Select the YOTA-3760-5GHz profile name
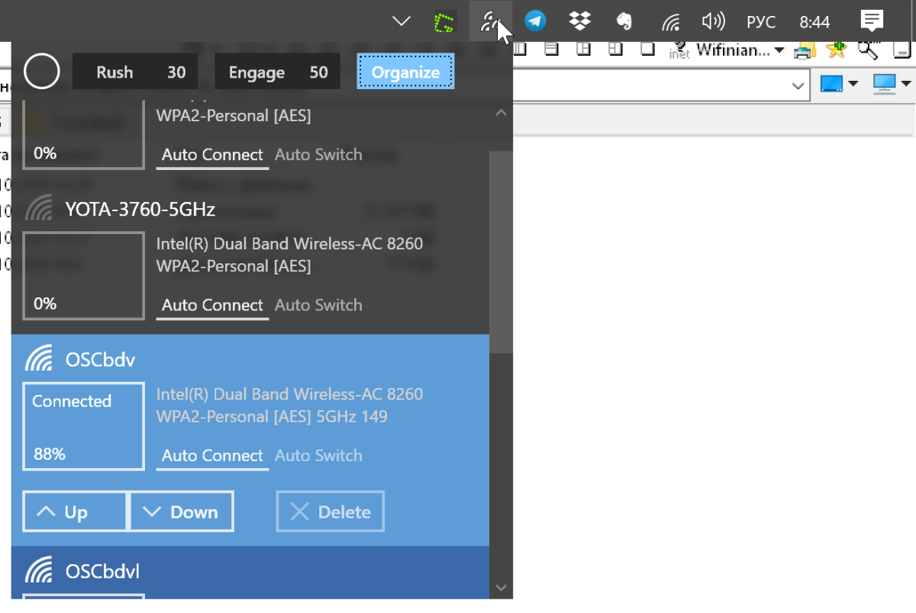 point(140,209)
